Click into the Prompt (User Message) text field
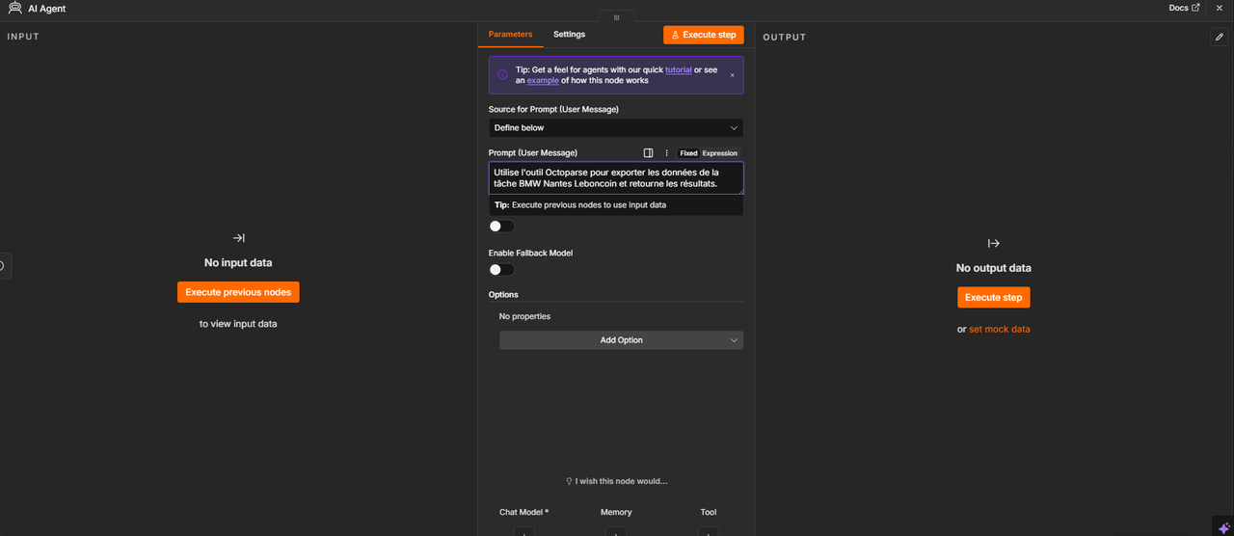This screenshot has height=536, width=1234. (x=616, y=178)
